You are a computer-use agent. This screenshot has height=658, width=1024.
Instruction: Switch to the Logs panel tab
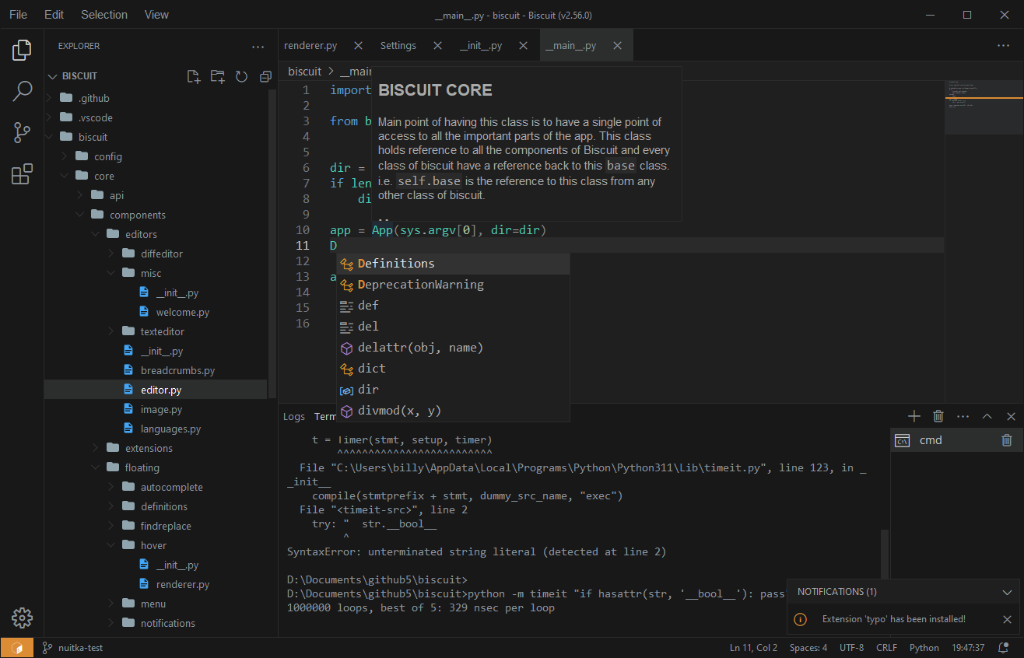(294, 416)
